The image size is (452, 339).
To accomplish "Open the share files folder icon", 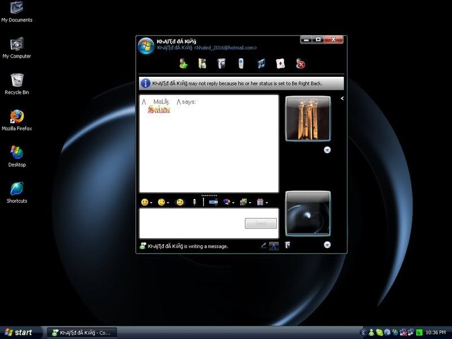I will point(202,64).
